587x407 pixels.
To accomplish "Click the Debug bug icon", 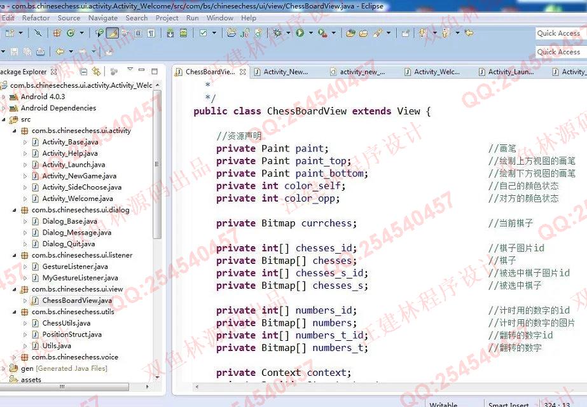I will 277,33.
